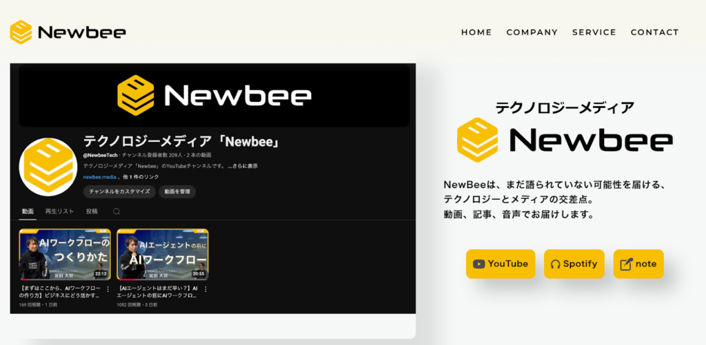706x345 pixels.
Task: Click the round Newbee channel avatar
Action: click(48, 167)
